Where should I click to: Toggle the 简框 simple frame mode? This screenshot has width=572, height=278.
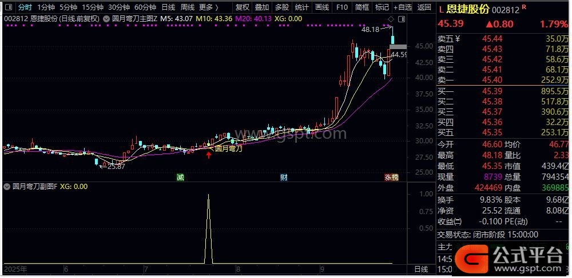362,7
